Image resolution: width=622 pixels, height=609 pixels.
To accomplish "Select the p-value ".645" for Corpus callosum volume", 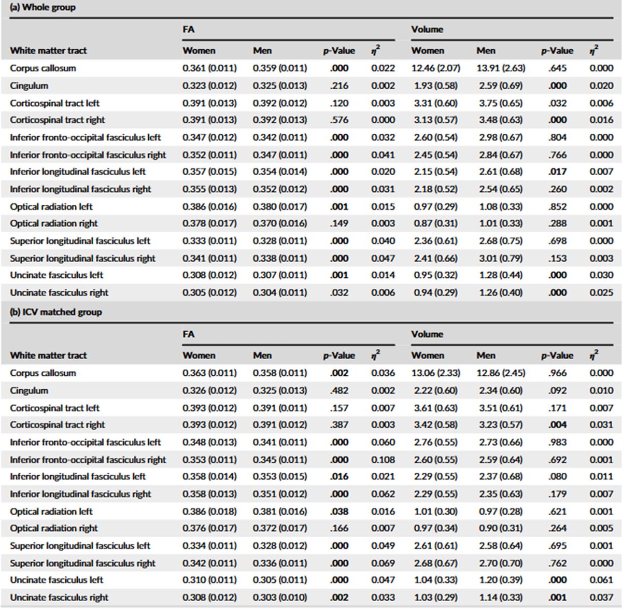I will tap(558, 68).
